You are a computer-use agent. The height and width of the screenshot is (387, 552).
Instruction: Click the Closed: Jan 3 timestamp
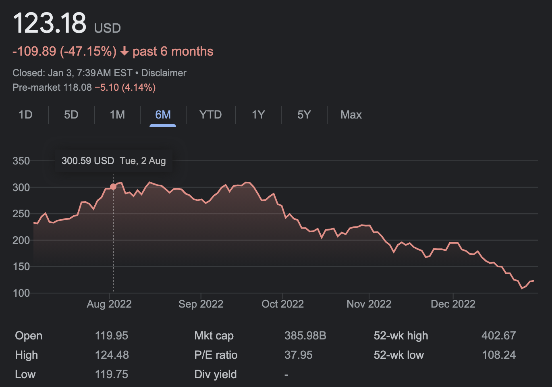(73, 73)
